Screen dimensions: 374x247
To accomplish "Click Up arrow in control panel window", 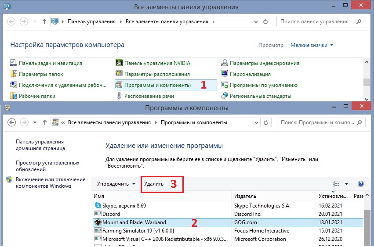I will (44, 21).
